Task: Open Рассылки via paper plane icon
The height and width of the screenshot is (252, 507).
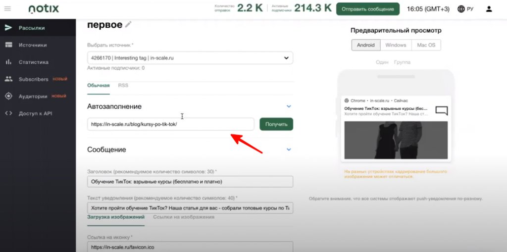Action: point(8,28)
